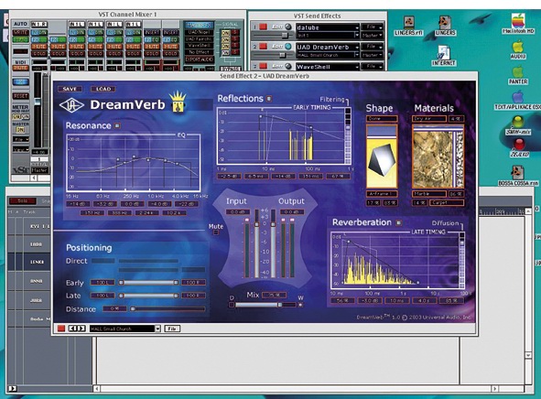Click the Distance positioning slider
This screenshot has height=399, width=541.
pyautogui.click(x=168, y=309)
